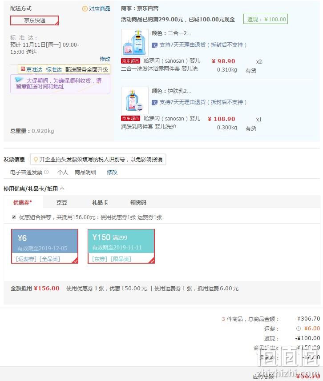The image size is (323, 381).
Task: Click the 个人 invoice title text
Action: pos(62,172)
